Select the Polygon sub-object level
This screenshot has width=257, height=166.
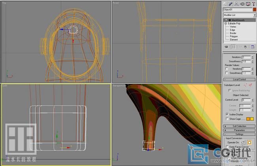234,36
